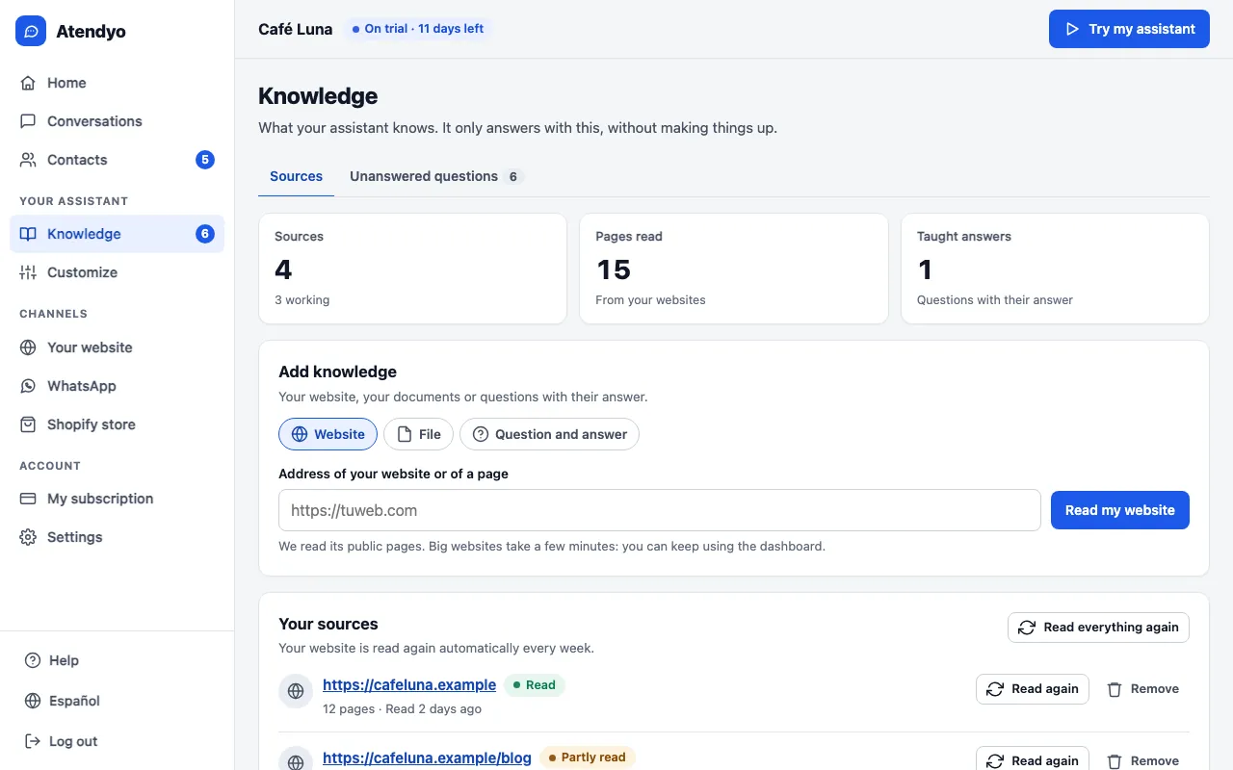Select the Website knowledge type
Viewport: 1233px width, 770px height.
click(328, 434)
